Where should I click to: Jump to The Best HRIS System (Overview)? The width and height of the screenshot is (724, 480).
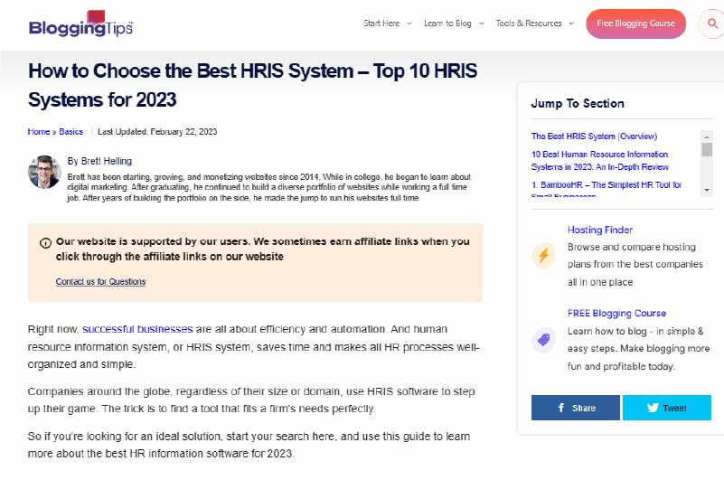click(x=594, y=136)
